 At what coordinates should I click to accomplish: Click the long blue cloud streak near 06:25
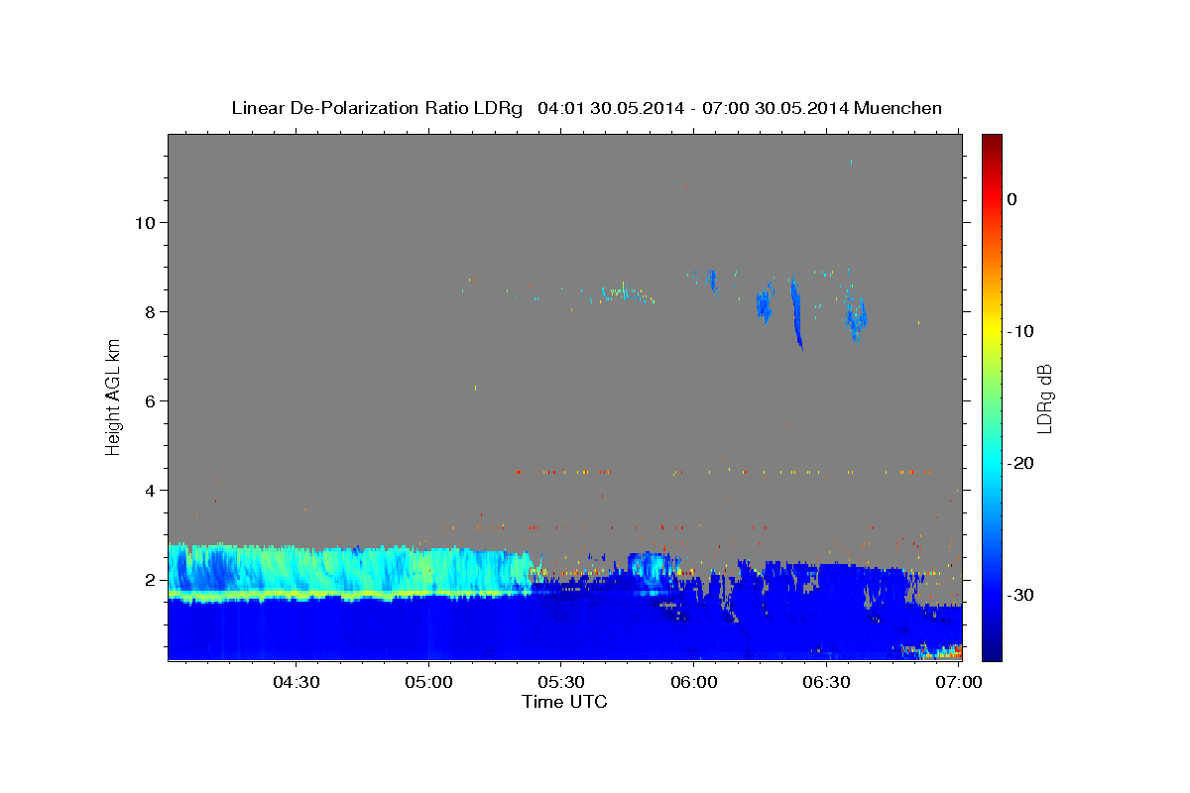[x=796, y=313]
